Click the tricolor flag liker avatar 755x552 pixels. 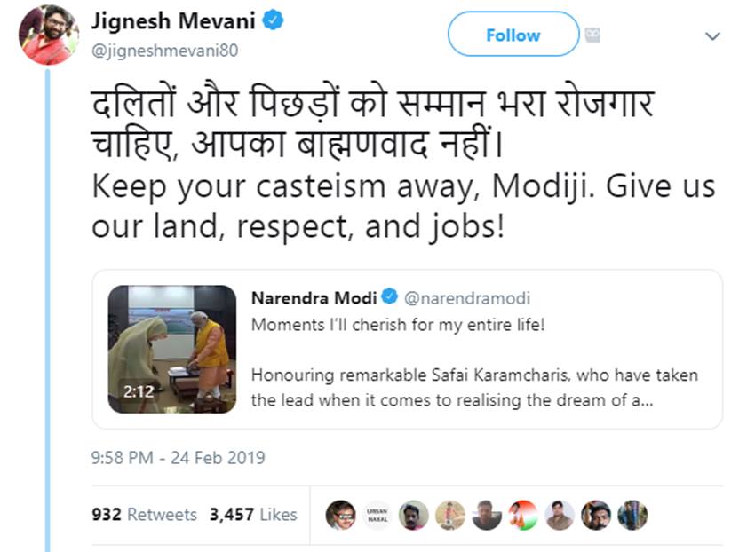pos(523,515)
